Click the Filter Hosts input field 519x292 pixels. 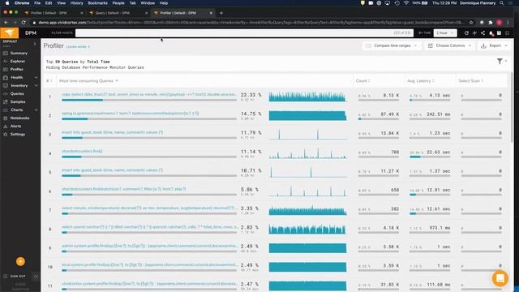pyautogui.click(x=245, y=32)
